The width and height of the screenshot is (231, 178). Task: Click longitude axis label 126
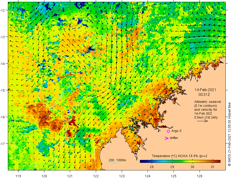point(199,176)
